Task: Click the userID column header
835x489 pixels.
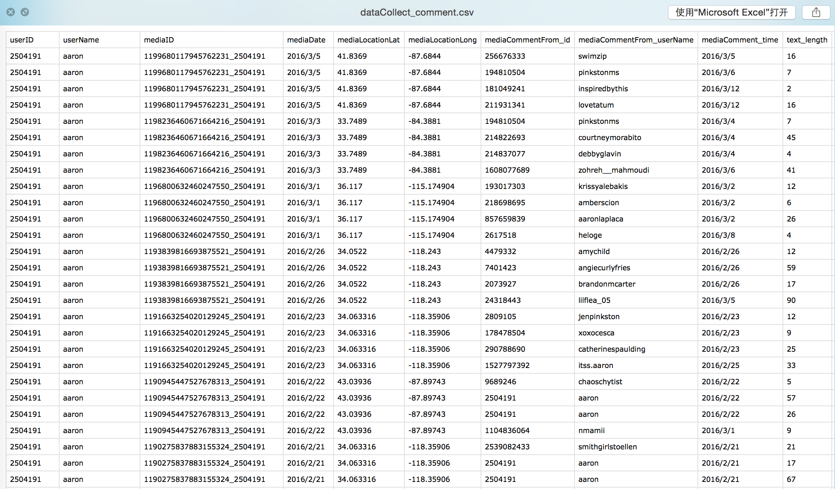Action: 22,40
